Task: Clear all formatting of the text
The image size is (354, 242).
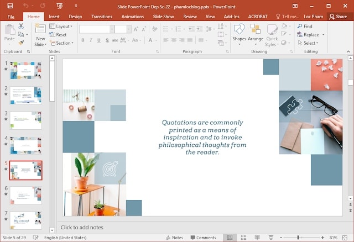Action: point(155,29)
